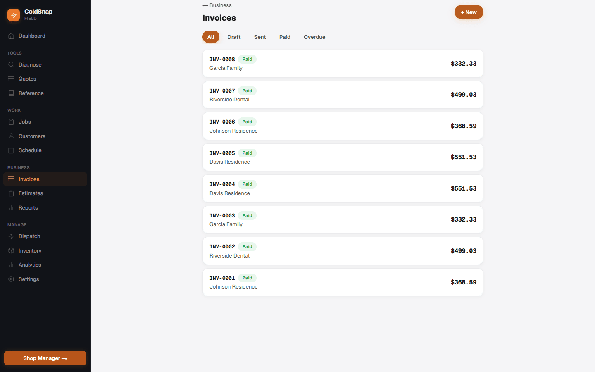Select the All filter tab
The height and width of the screenshot is (372, 595).
[211, 37]
